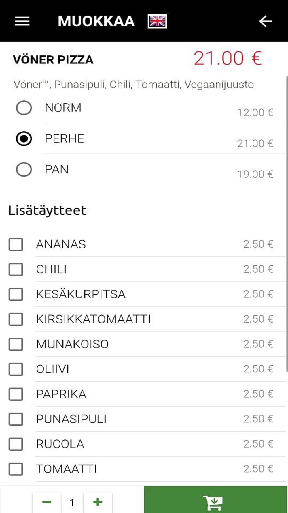Enable the KIRSIKKATOMAATTI checkbox

[x=16, y=319]
